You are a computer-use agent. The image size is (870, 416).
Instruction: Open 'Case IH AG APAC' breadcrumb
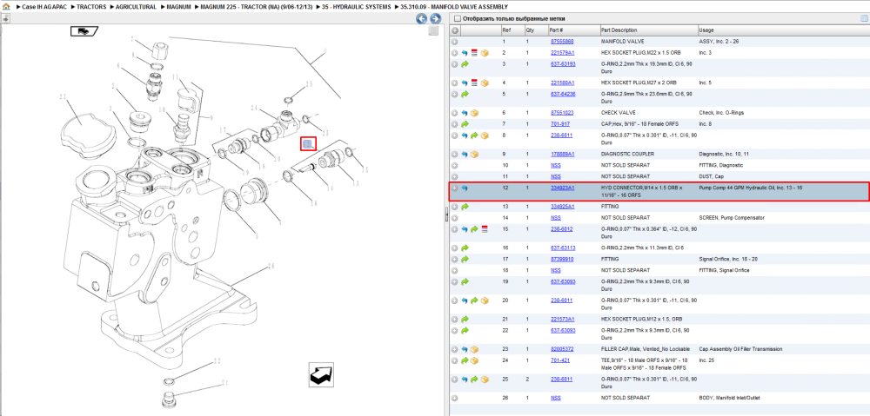pyautogui.click(x=43, y=7)
